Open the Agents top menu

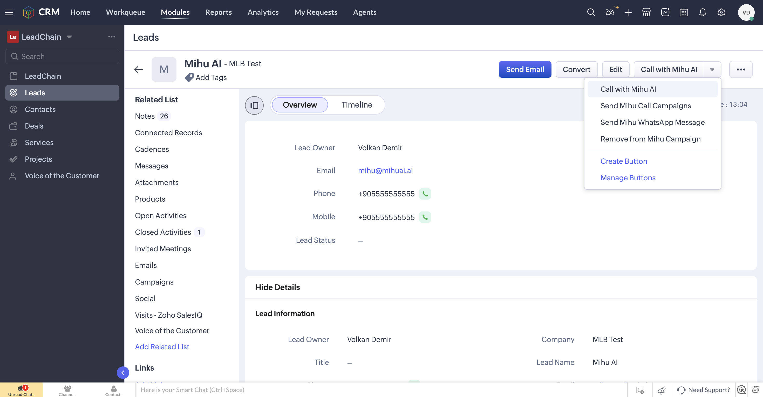[x=365, y=12]
